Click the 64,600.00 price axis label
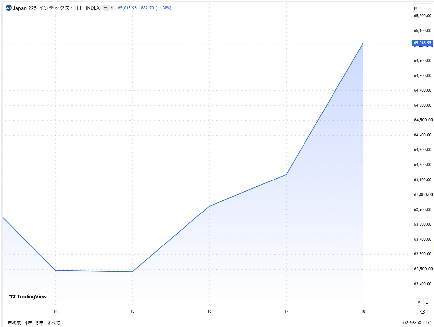The height and width of the screenshot is (327, 434). tap(422, 105)
